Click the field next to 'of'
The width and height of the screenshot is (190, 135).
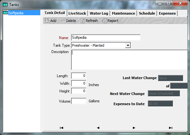[179, 86]
